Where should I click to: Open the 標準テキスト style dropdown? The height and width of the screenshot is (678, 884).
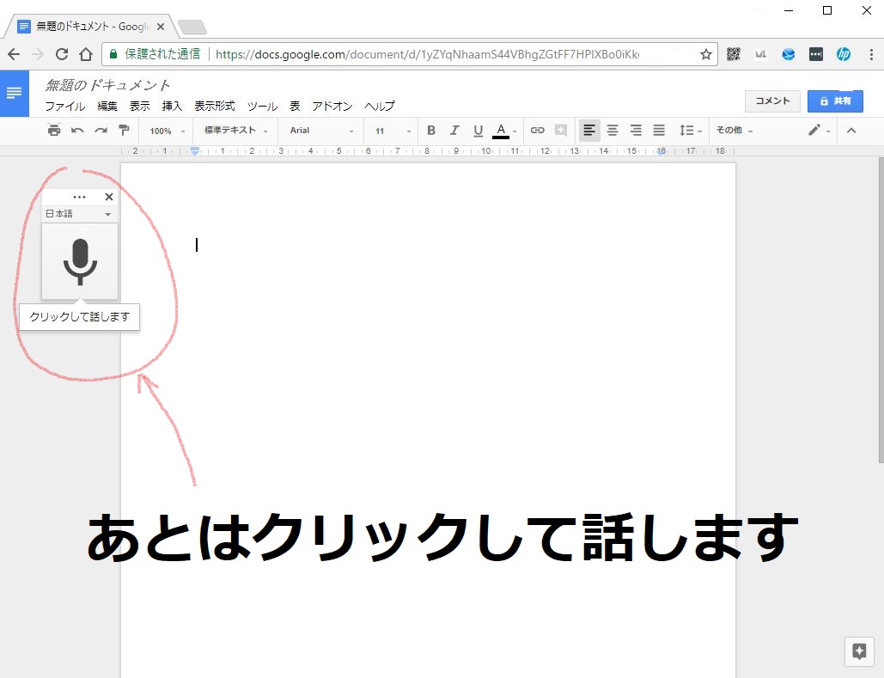click(235, 131)
